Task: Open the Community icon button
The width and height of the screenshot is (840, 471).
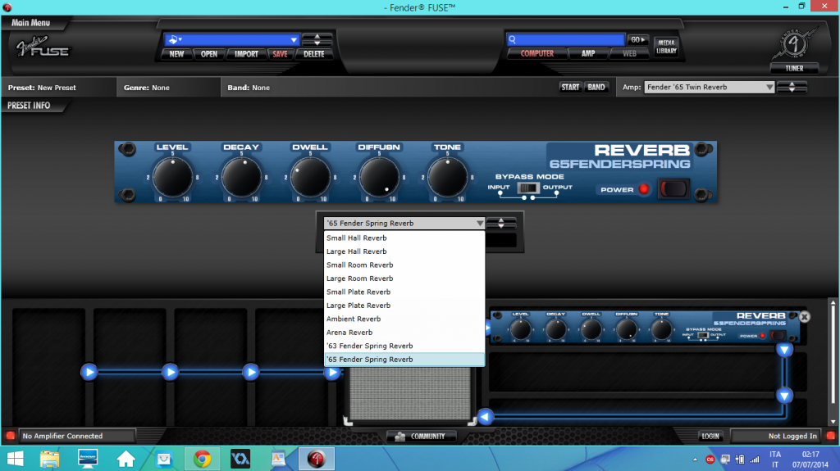Action: tap(422, 437)
